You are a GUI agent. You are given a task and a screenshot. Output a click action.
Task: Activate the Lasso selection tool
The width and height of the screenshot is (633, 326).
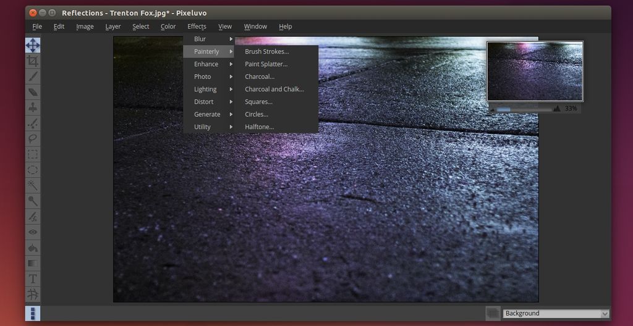point(33,139)
